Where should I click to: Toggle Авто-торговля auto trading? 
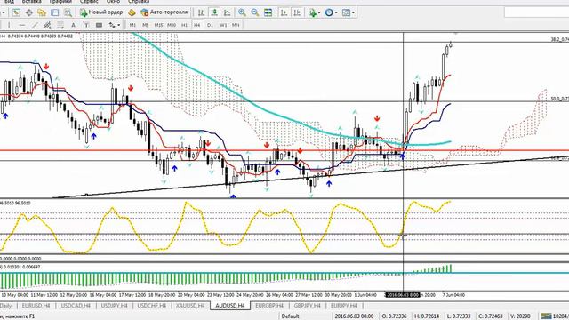(164, 12)
